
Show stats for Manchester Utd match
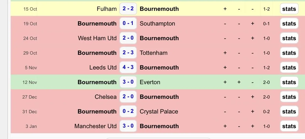pyautogui.click(x=289, y=126)
